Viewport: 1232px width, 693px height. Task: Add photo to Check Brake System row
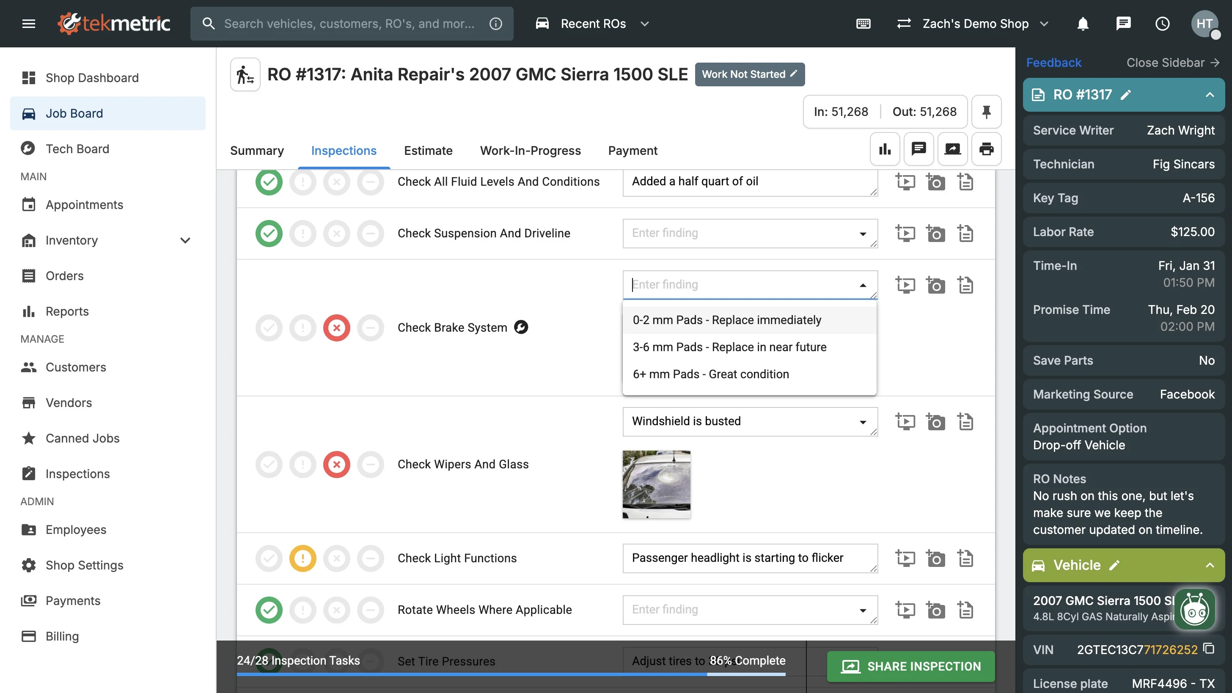(x=935, y=285)
